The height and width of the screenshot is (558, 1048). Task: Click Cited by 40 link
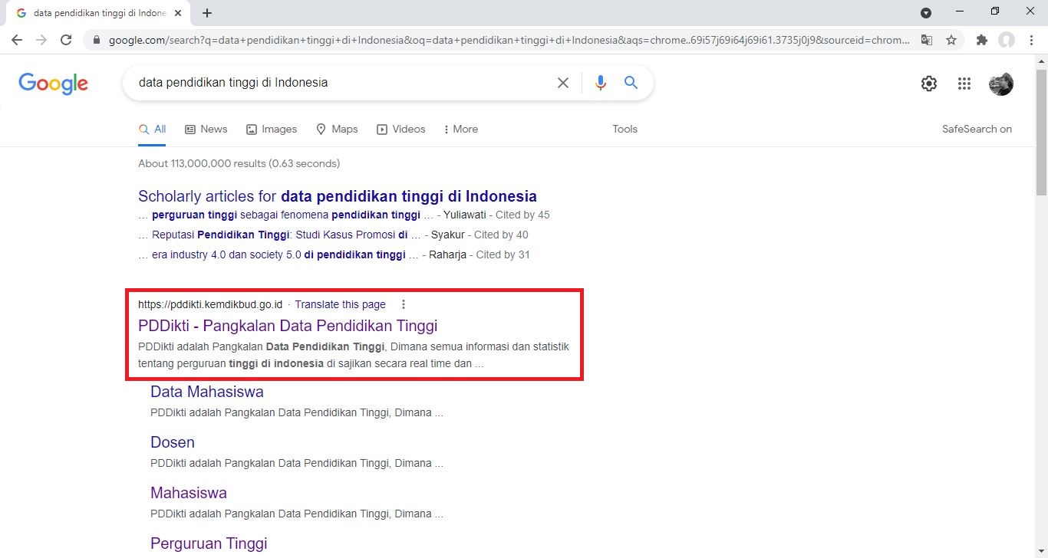501,235
